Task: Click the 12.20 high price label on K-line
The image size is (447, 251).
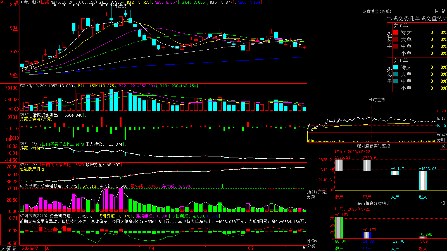Action: (x=121, y=6)
